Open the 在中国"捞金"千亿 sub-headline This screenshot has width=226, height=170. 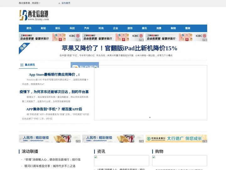click(77, 55)
